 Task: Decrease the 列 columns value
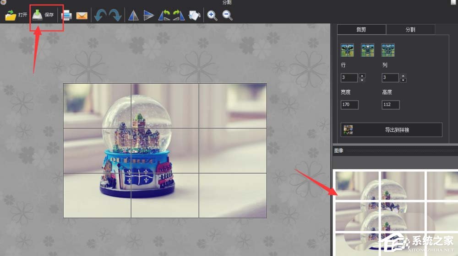tap(403, 80)
